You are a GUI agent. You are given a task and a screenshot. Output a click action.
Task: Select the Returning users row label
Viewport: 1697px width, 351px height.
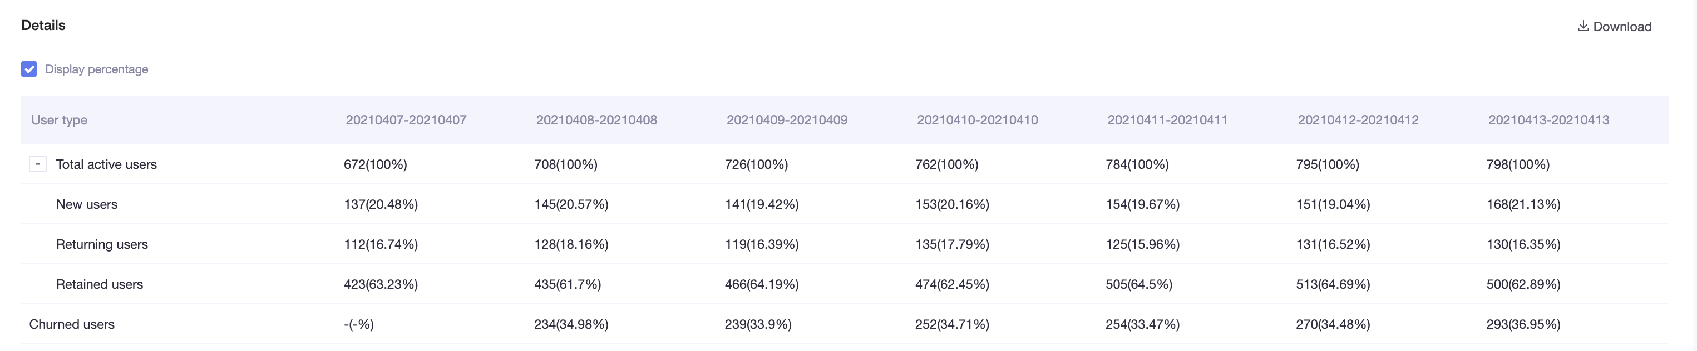point(101,244)
